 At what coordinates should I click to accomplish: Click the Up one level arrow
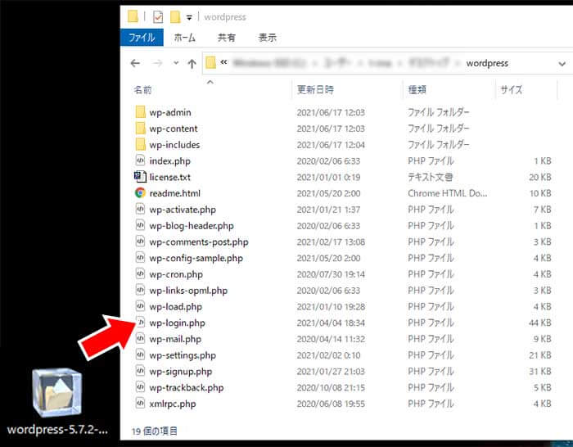tap(192, 63)
